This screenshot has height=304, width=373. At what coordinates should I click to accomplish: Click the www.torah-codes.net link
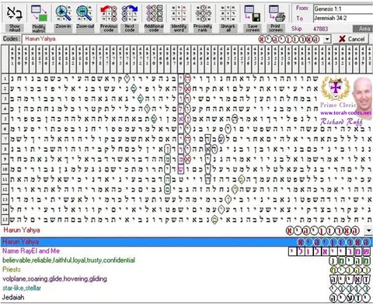click(346, 113)
